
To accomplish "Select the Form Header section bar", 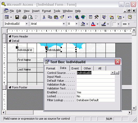I will point(70,36).
